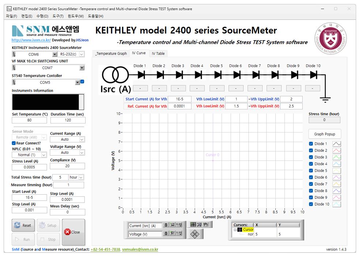Toggle the X-axis autoscale lock icon
The image size is (362, 256).
coord(166,225)
